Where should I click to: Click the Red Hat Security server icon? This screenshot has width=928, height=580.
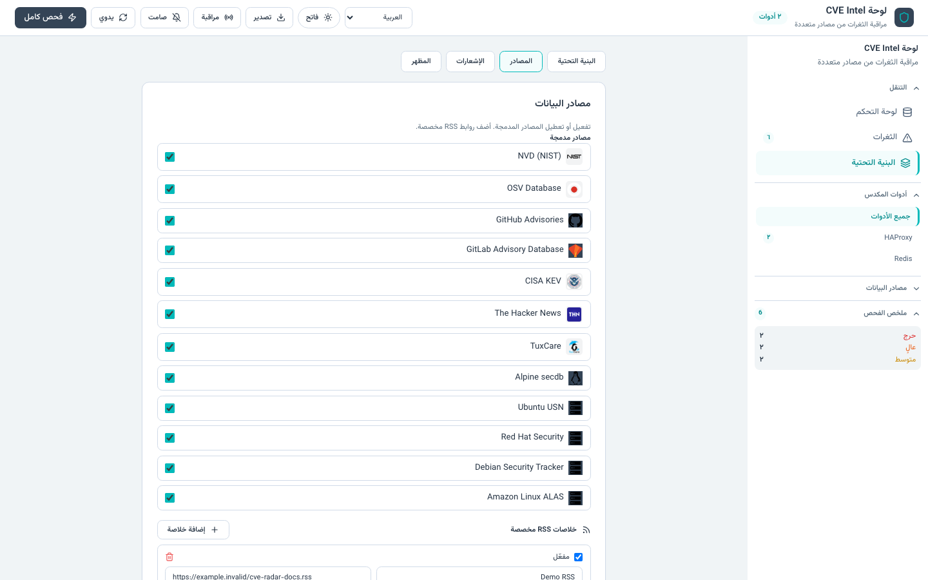point(575,438)
